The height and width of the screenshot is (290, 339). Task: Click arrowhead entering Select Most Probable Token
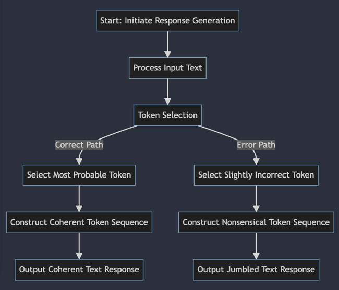pos(79,160)
